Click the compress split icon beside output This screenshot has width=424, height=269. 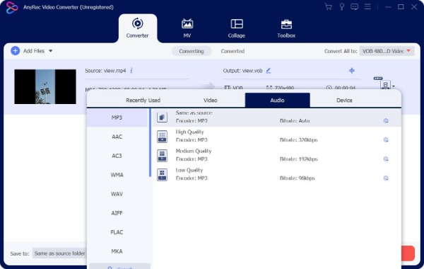coord(351,70)
